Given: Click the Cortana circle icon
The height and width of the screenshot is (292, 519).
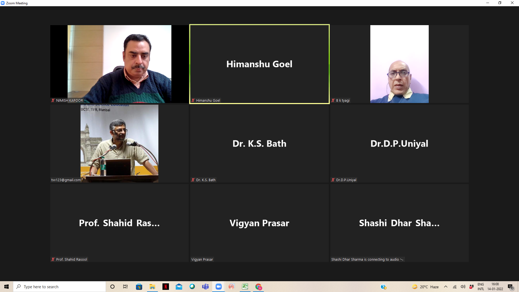Looking at the screenshot, I should click(x=112, y=287).
